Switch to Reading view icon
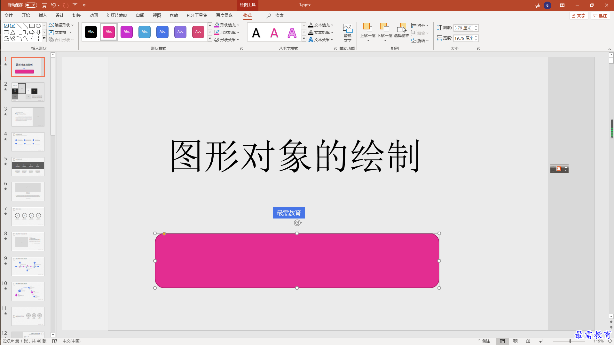 pyautogui.click(x=528, y=341)
